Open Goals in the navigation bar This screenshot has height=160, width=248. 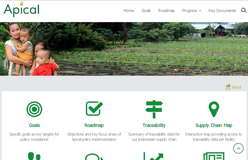pos(146,11)
